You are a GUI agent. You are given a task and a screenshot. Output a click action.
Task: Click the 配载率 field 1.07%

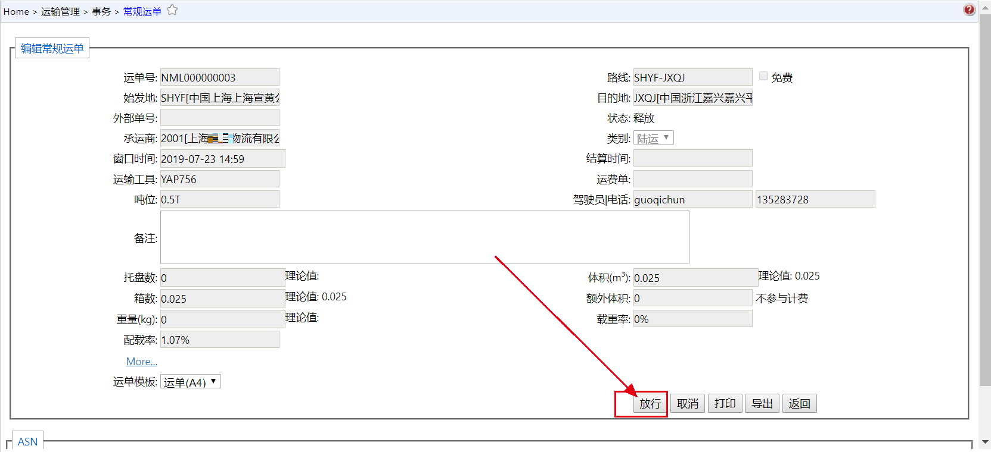(x=220, y=340)
